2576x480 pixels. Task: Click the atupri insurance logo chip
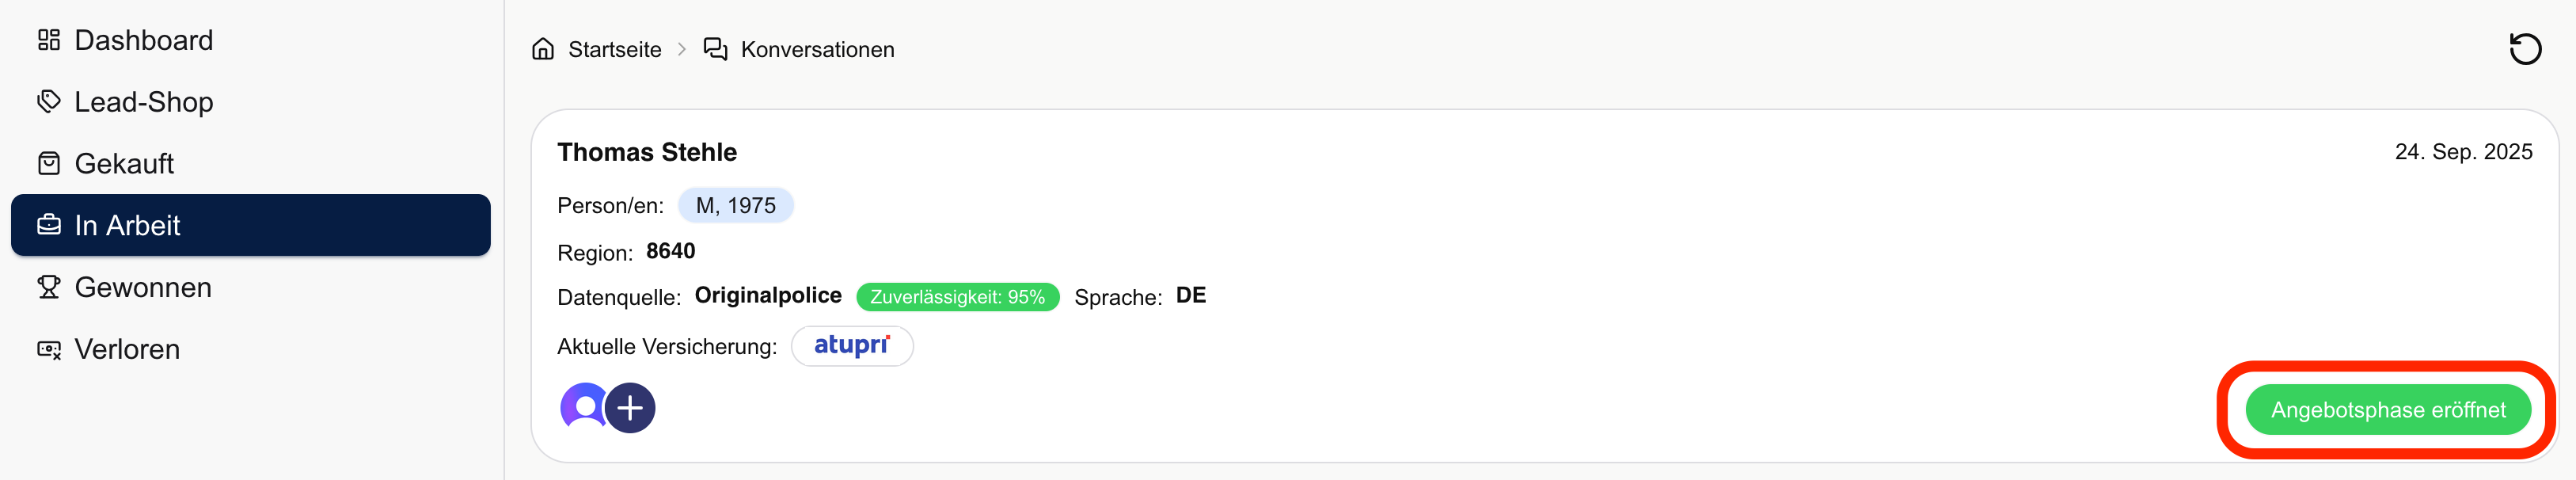click(852, 346)
